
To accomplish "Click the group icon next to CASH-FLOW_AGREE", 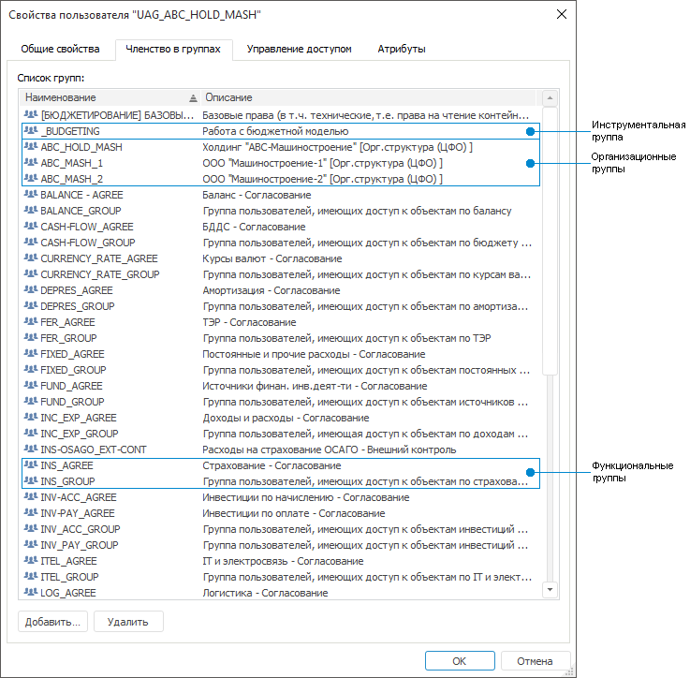I will click(x=31, y=227).
